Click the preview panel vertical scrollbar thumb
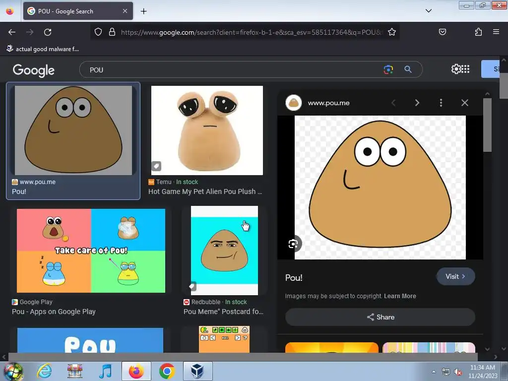 487,125
